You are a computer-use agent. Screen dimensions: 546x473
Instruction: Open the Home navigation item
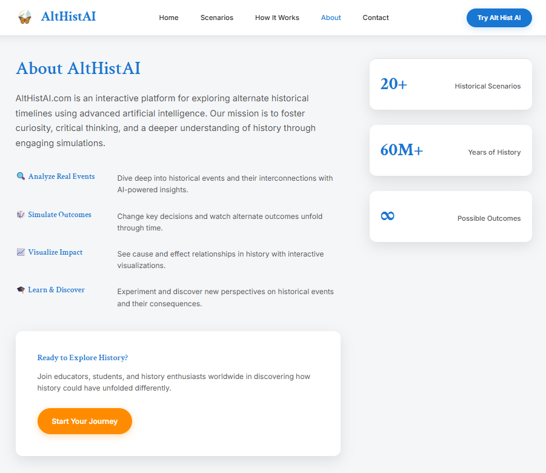[168, 18]
